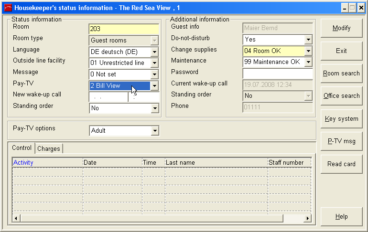Click the horizontal scrollbar right arrow
The width and height of the screenshot is (368, 232).
(308, 218)
